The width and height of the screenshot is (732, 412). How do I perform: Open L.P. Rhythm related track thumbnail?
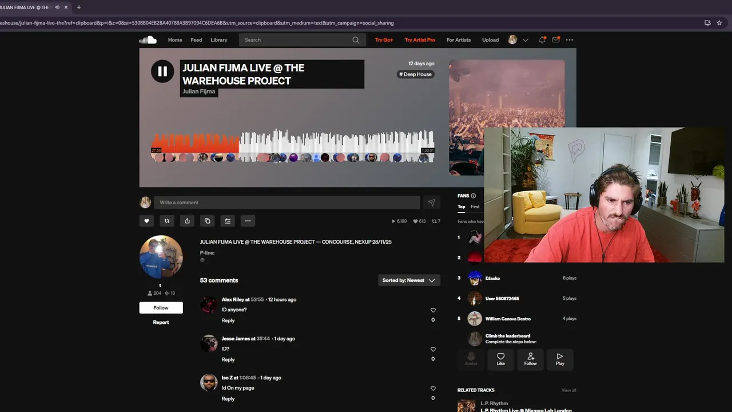pos(466,406)
